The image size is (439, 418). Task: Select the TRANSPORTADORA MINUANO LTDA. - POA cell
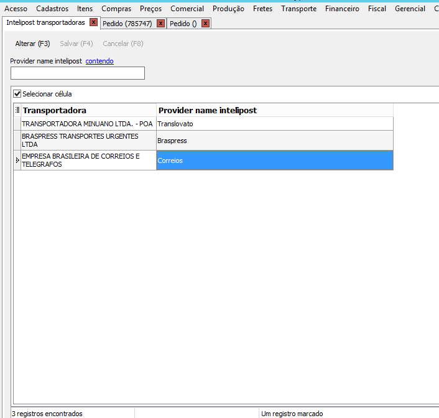point(88,124)
